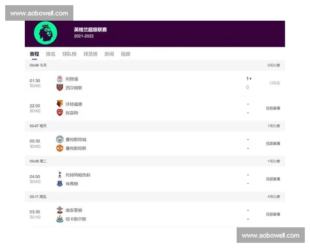Image resolution: width=310 pixels, height=248 pixels.
Task: Select the Newcastle United badge
Action: 60,219
